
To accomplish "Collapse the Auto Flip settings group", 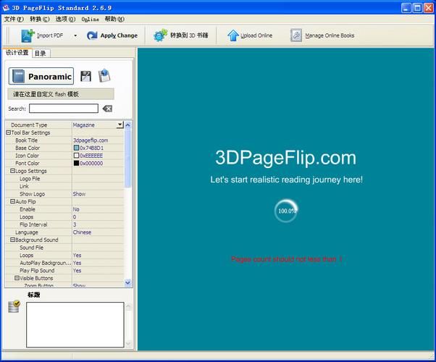I will coord(13,201).
